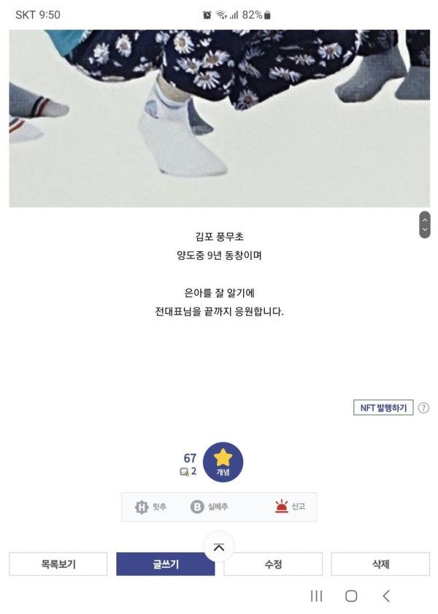Tap the 힛추 H icon

(142, 507)
